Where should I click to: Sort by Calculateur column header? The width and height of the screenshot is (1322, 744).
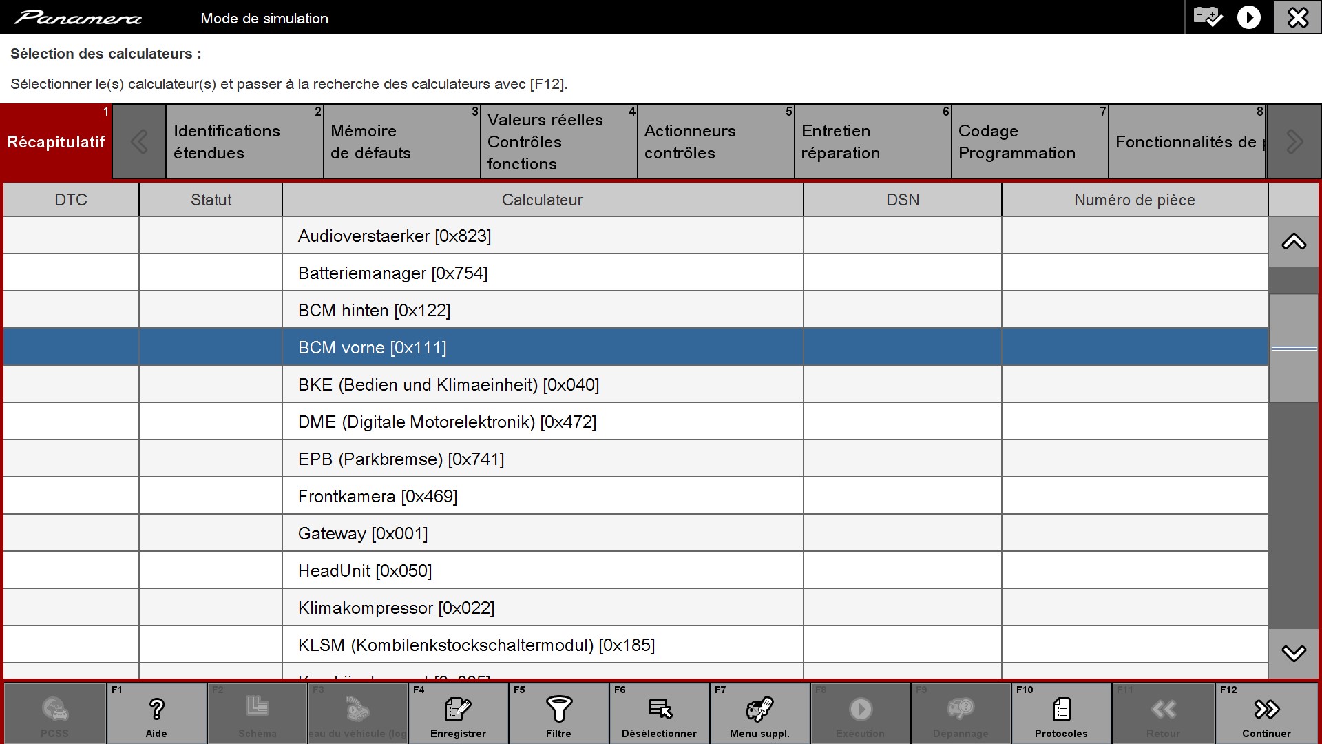pos(543,200)
